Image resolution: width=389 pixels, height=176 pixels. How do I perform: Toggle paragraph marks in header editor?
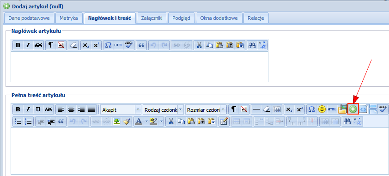point(51,45)
